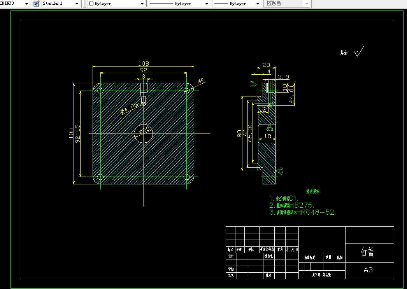
Task: Click the 阶段标记 title block cell
Action: 310,257
